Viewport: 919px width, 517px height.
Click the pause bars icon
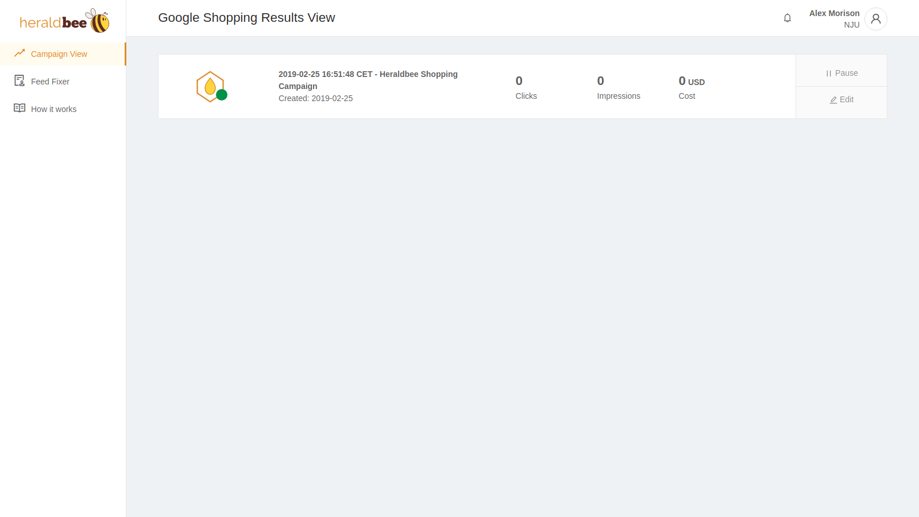[828, 73]
